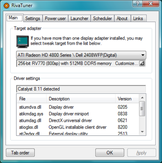This screenshot has width=162, height=163.
Task: Open the About tab
Action: [122, 18]
